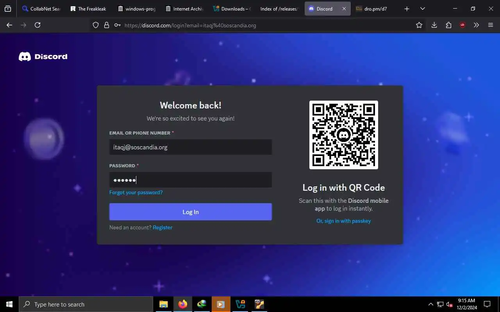
Task: Click the network icon in system tray
Action: (x=440, y=304)
